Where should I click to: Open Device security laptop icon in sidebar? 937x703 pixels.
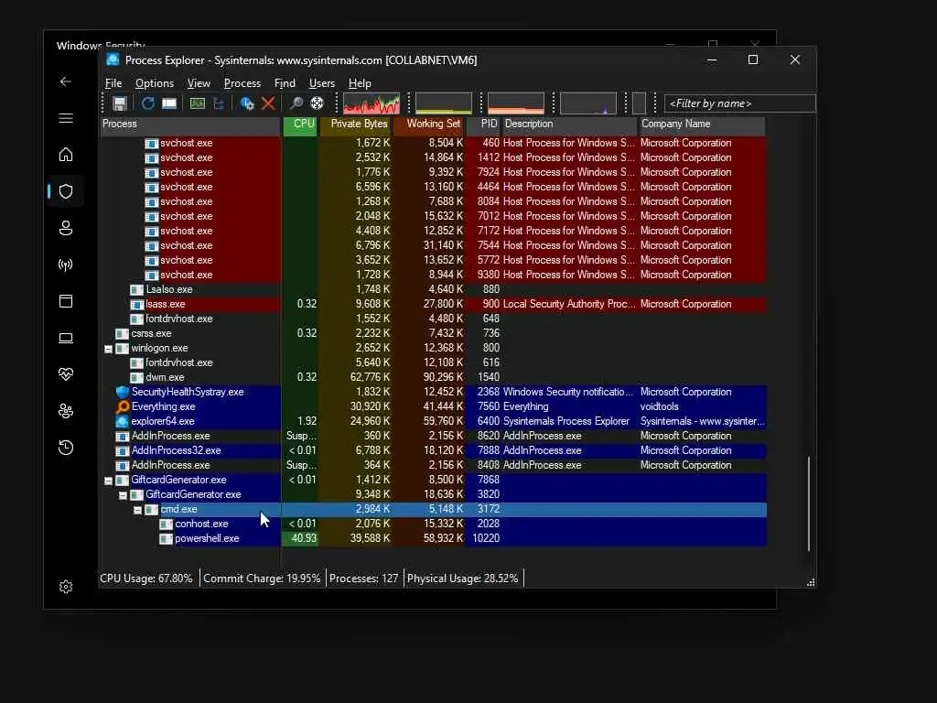coord(66,338)
